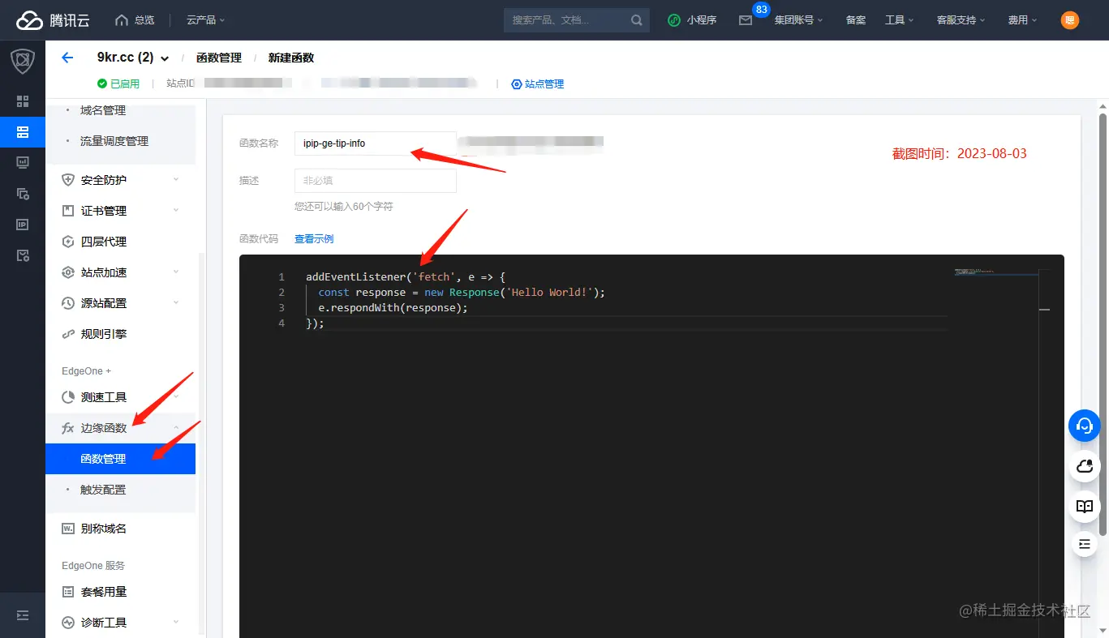
Task: Open the message mail icon
Action: pyautogui.click(x=746, y=20)
